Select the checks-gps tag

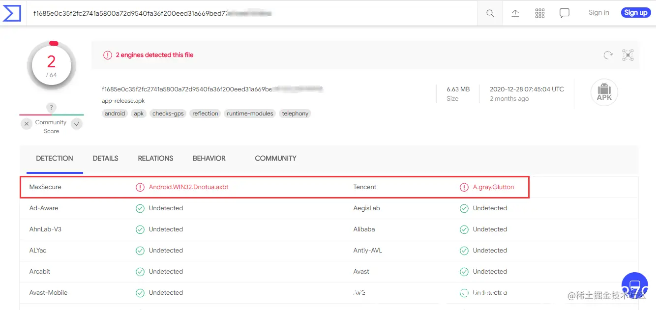[x=168, y=113]
